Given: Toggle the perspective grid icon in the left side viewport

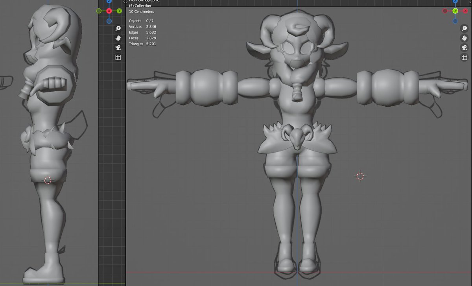Looking at the screenshot, I should (117, 57).
